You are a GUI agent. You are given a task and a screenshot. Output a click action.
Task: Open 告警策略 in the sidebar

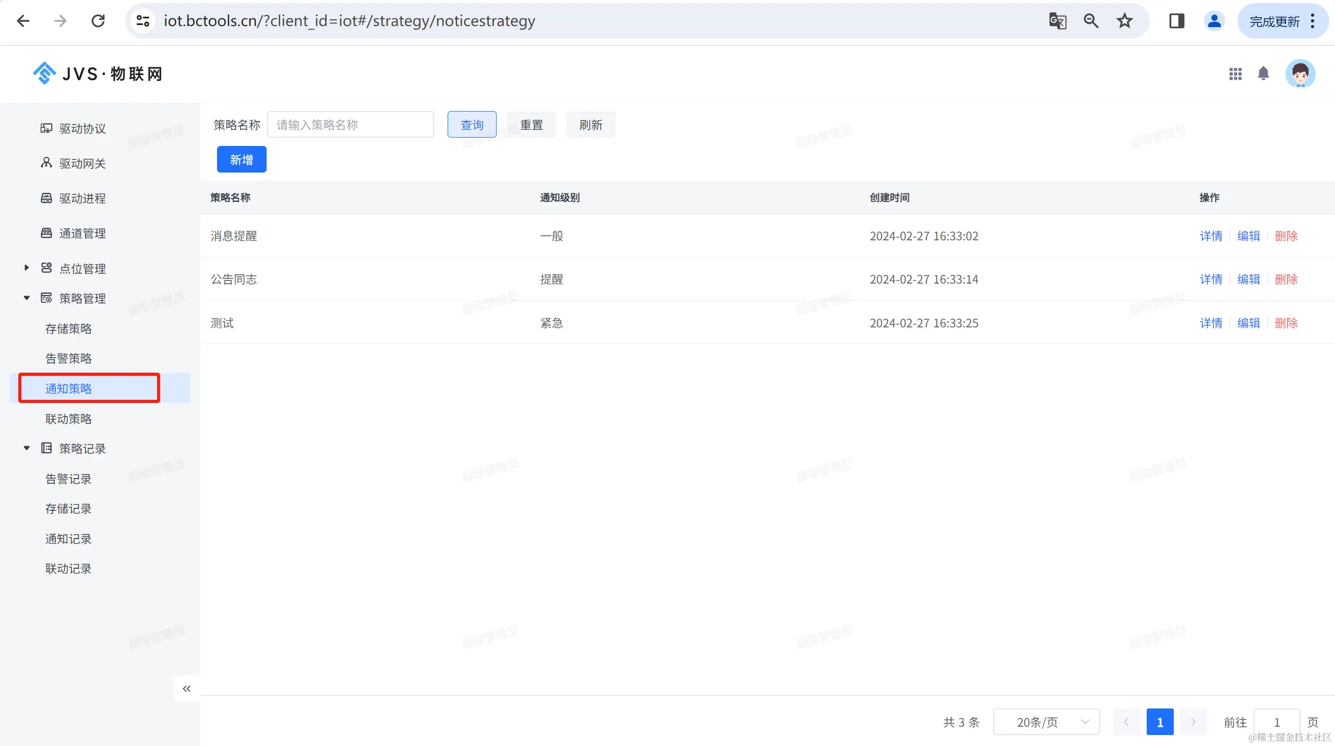point(68,359)
